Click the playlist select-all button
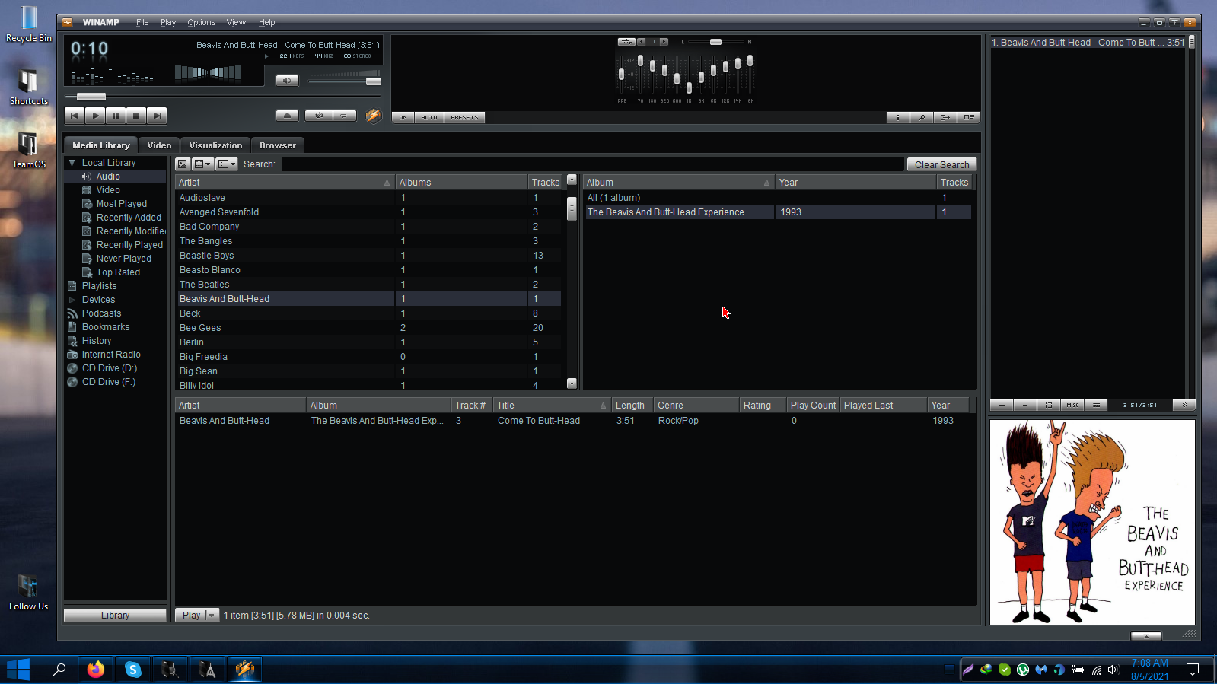The image size is (1217, 684). pyautogui.click(x=1049, y=405)
